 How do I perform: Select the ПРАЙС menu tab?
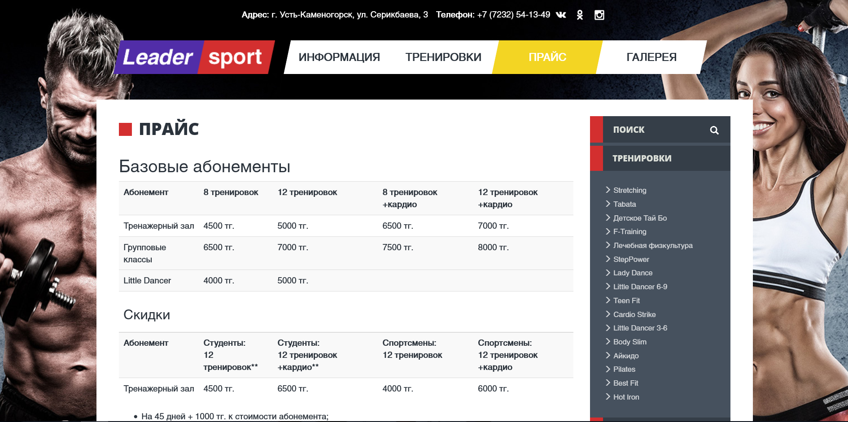pyautogui.click(x=547, y=57)
